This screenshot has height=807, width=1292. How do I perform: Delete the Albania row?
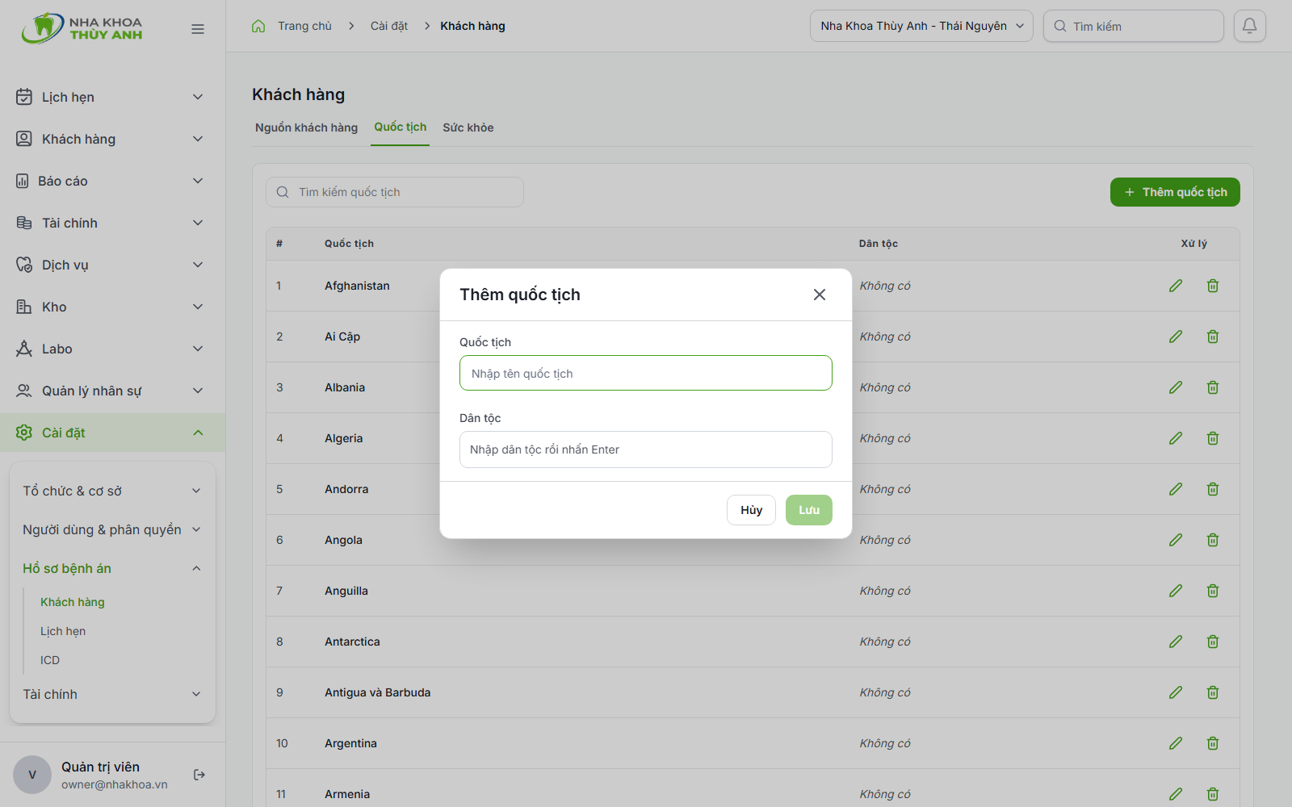(x=1213, y=387)
